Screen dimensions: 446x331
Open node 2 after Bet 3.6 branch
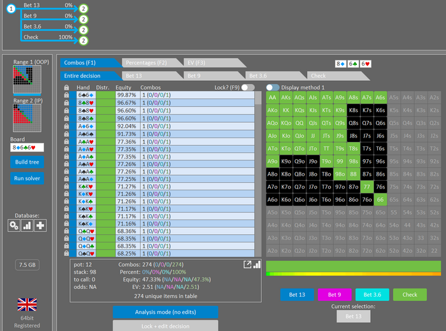coord(83,30)
